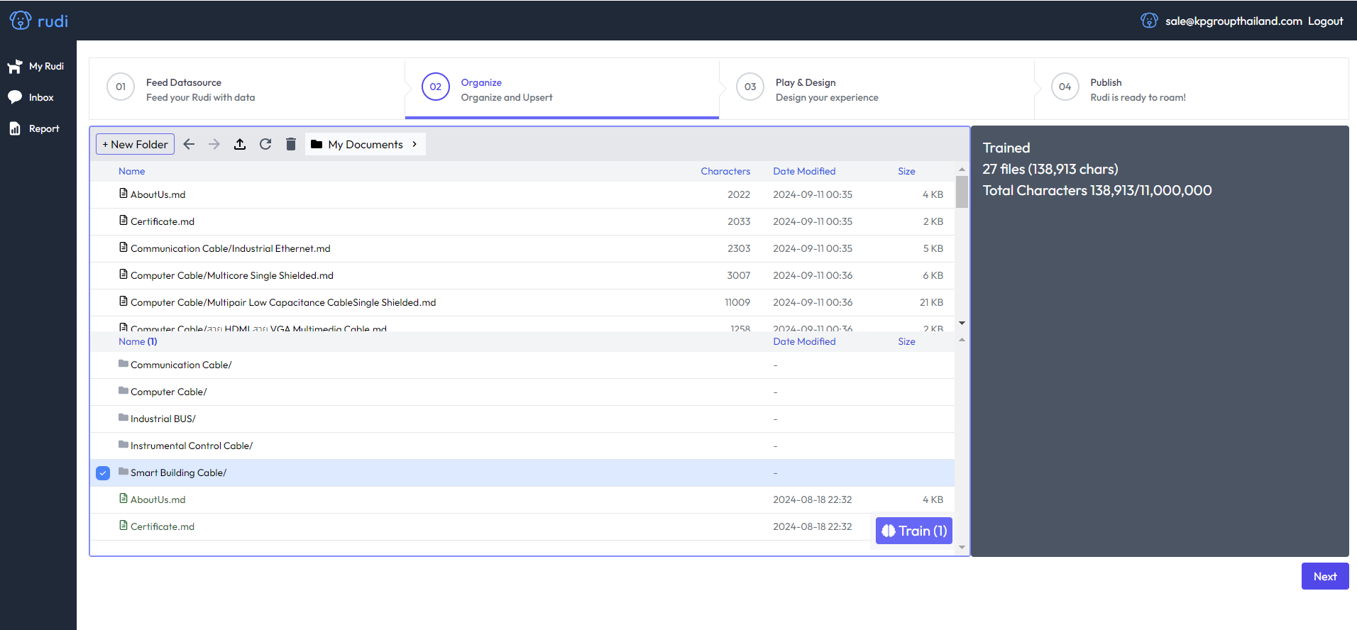Uncheck the Smart Building Cable/ checkbox

[103, 473]
